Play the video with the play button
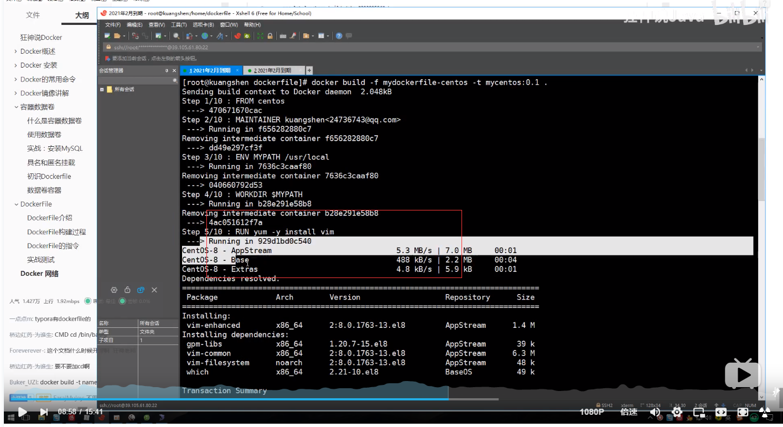The width and height of the screenshot is (783, 427). coord(22,412)
